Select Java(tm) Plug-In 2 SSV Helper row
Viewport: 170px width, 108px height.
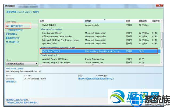[100, 63]
